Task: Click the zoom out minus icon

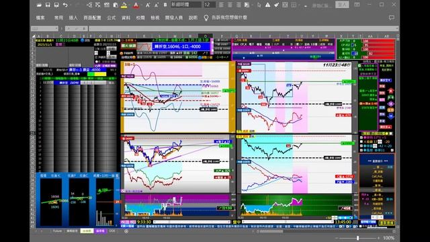Action: (x=337, y=238)
